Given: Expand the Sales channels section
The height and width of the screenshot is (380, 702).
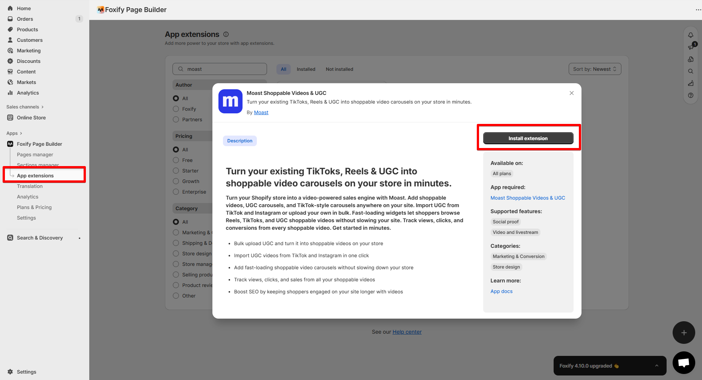Looking at the screenshot, I should 25,107.
